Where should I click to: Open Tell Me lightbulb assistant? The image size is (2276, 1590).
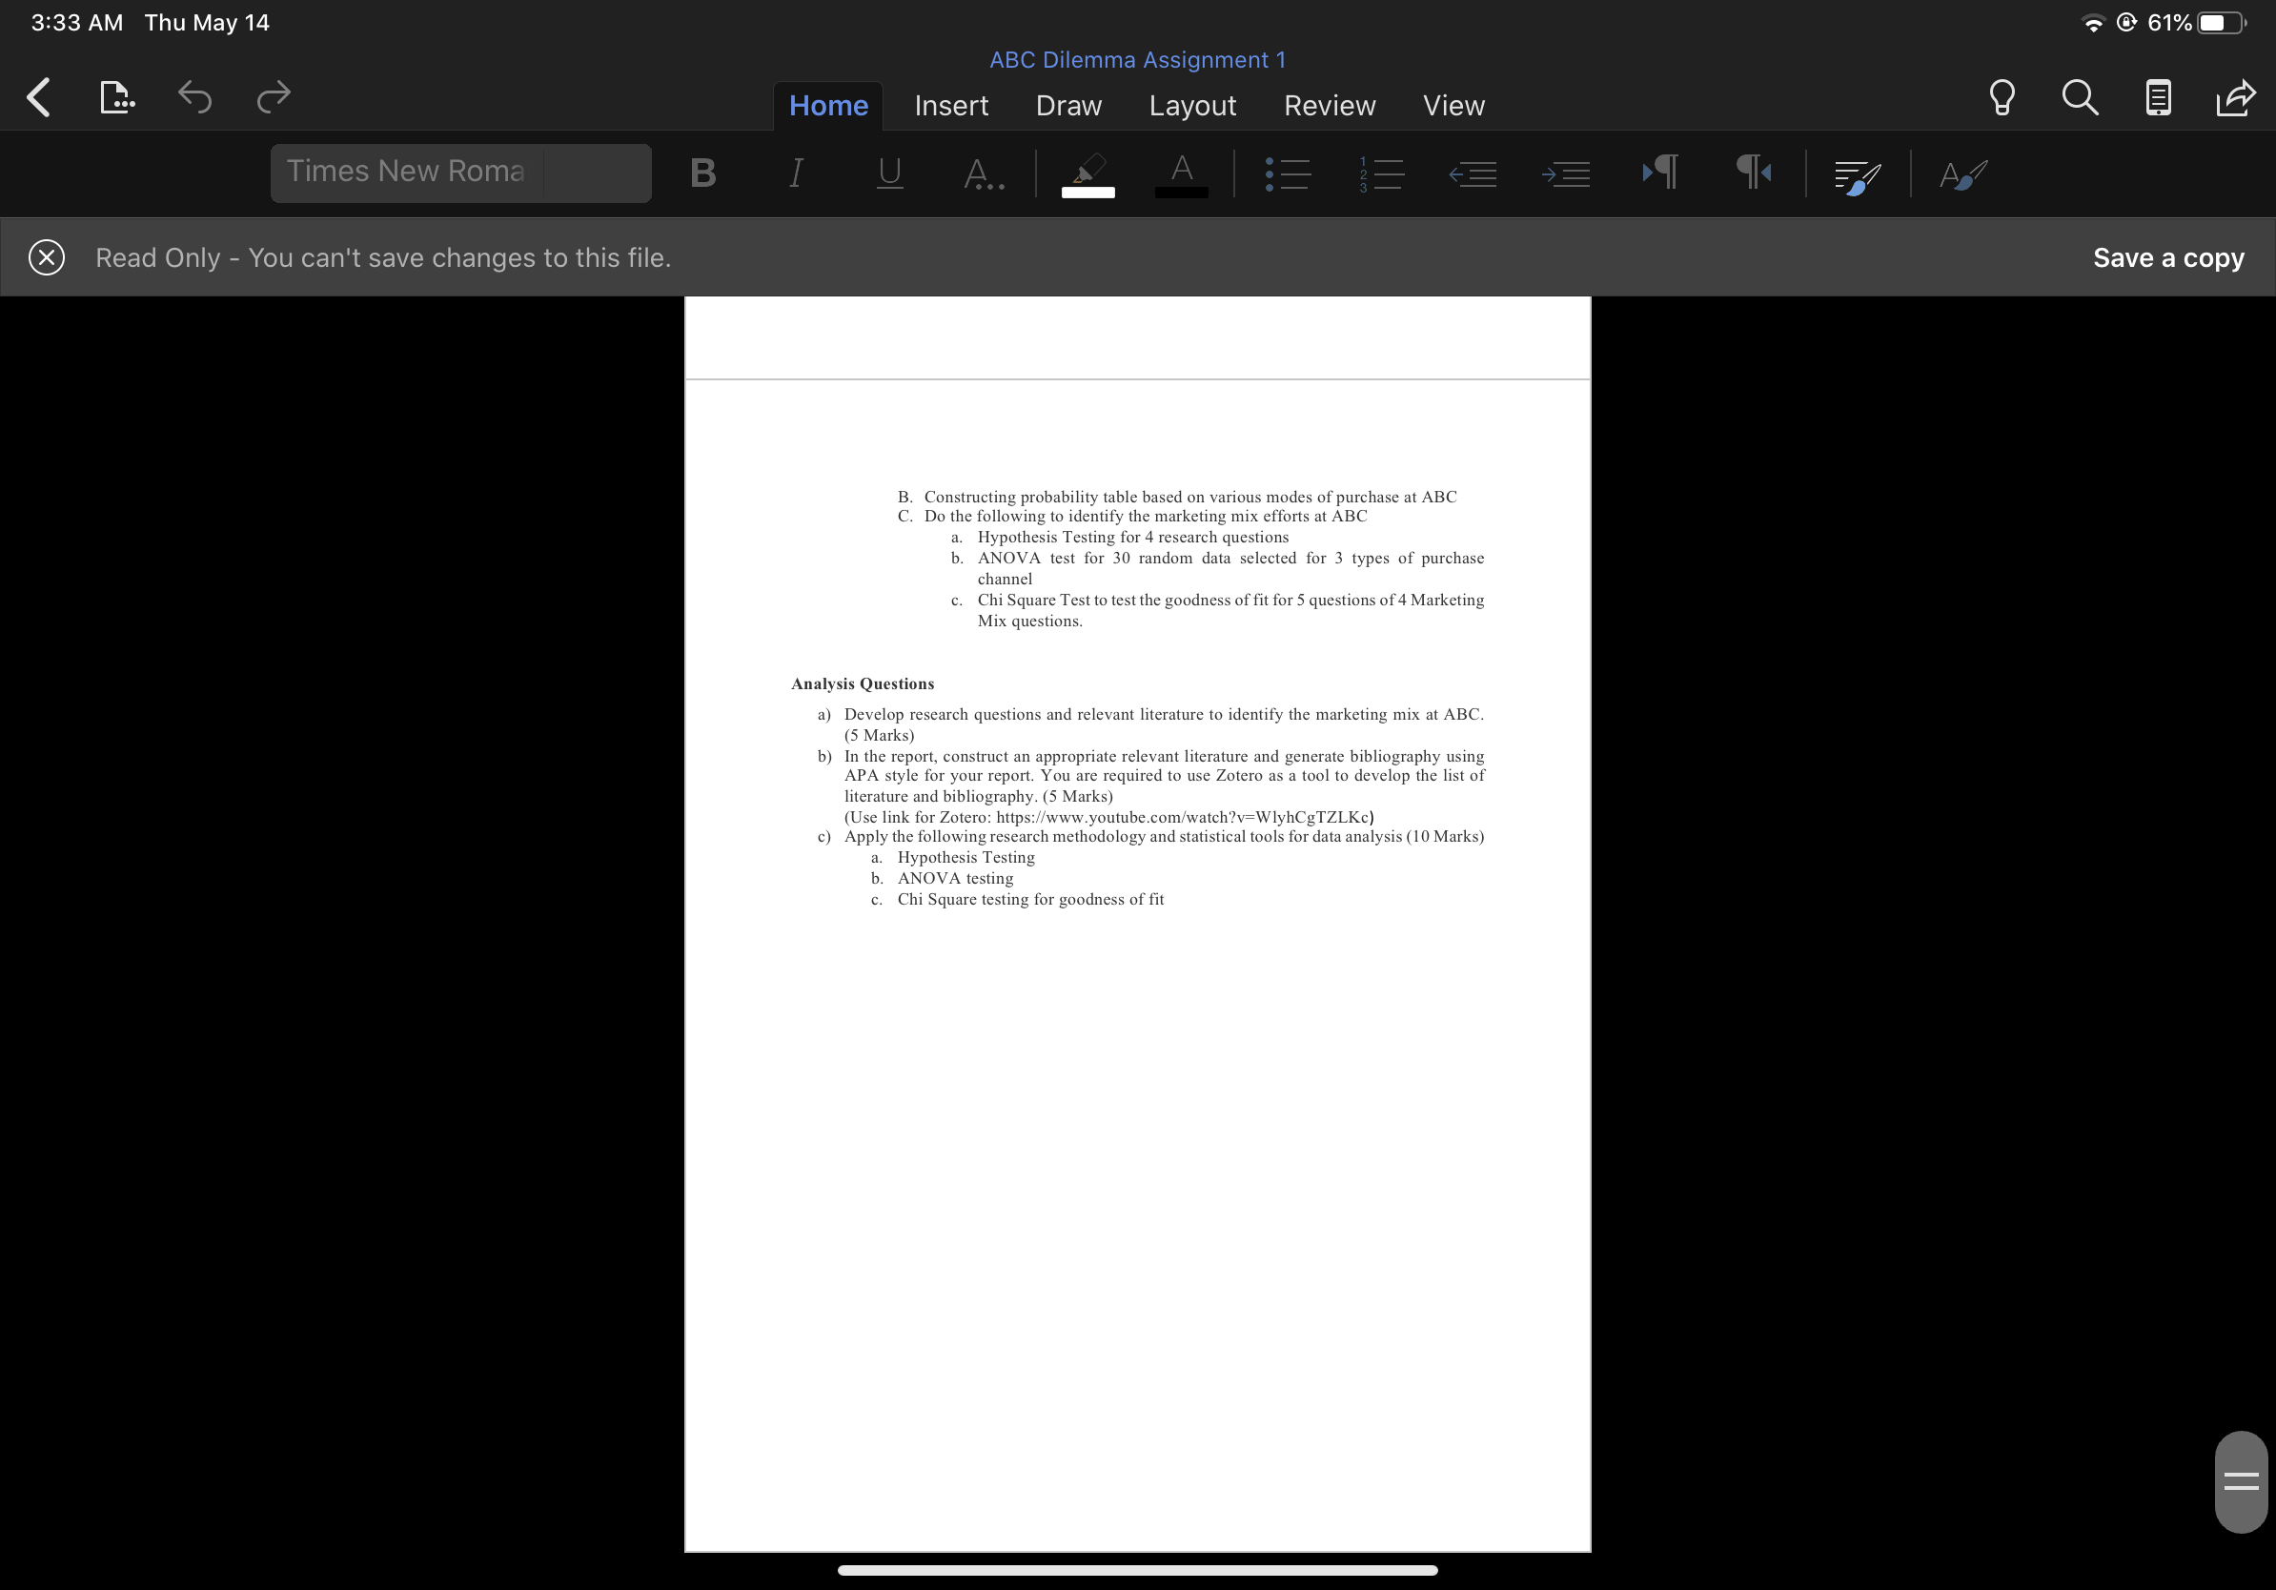coord(2001,97)
